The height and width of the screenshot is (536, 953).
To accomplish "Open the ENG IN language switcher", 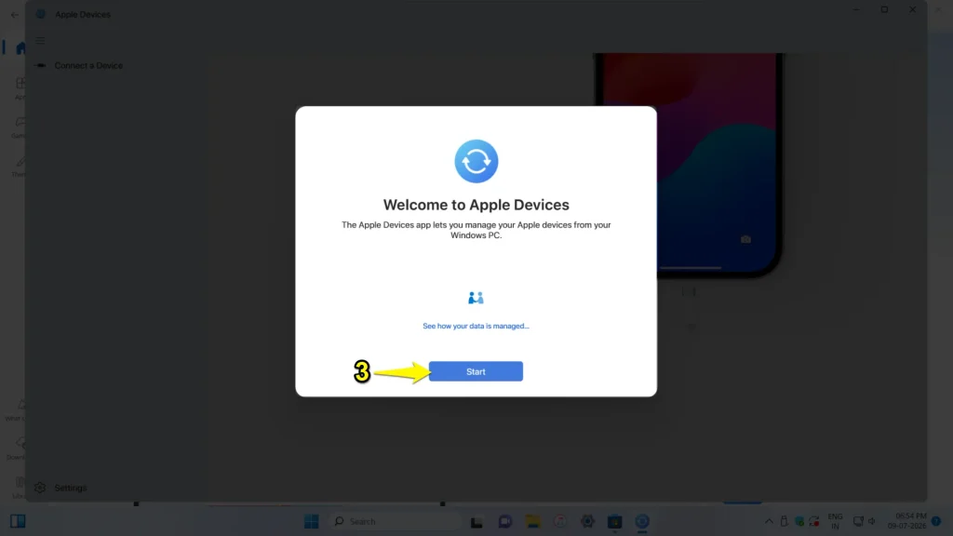I will [x=835, y=521].
